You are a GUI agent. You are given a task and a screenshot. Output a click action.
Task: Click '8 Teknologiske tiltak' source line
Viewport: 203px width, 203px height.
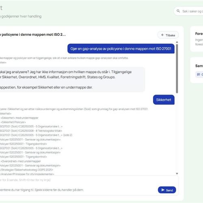31,131
